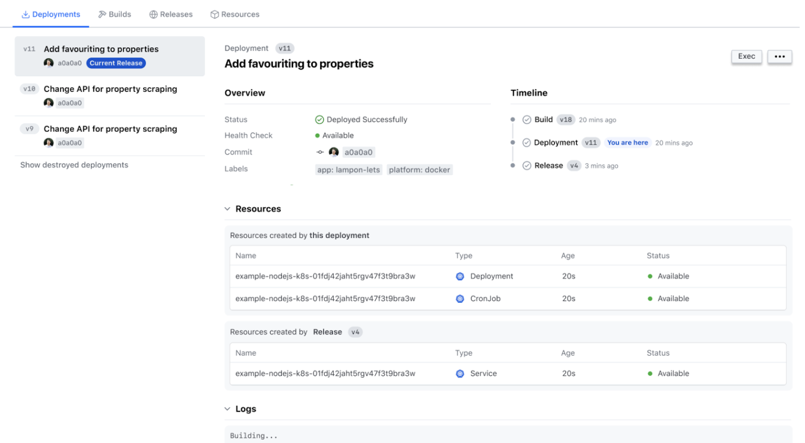This screenshot has width=805, height=443.
Task: Open the overflow actions menu
Action: click(x=780, y=56)
